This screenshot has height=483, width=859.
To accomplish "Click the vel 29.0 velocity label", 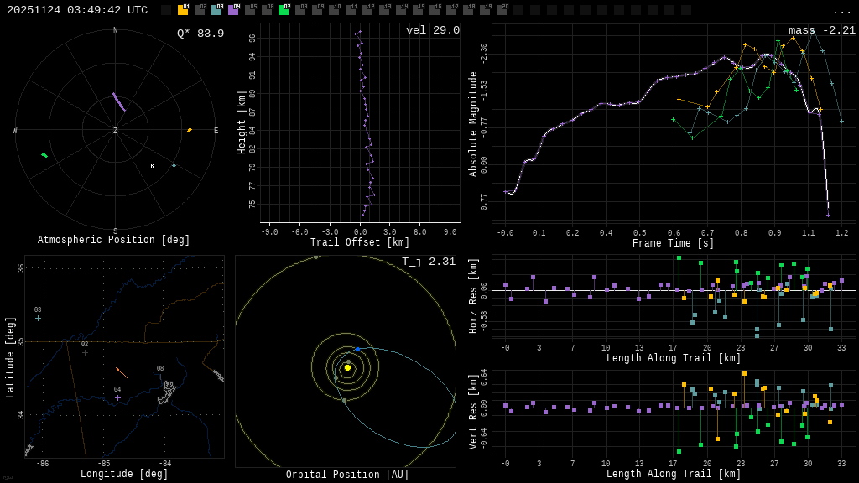I will [432, 30].
